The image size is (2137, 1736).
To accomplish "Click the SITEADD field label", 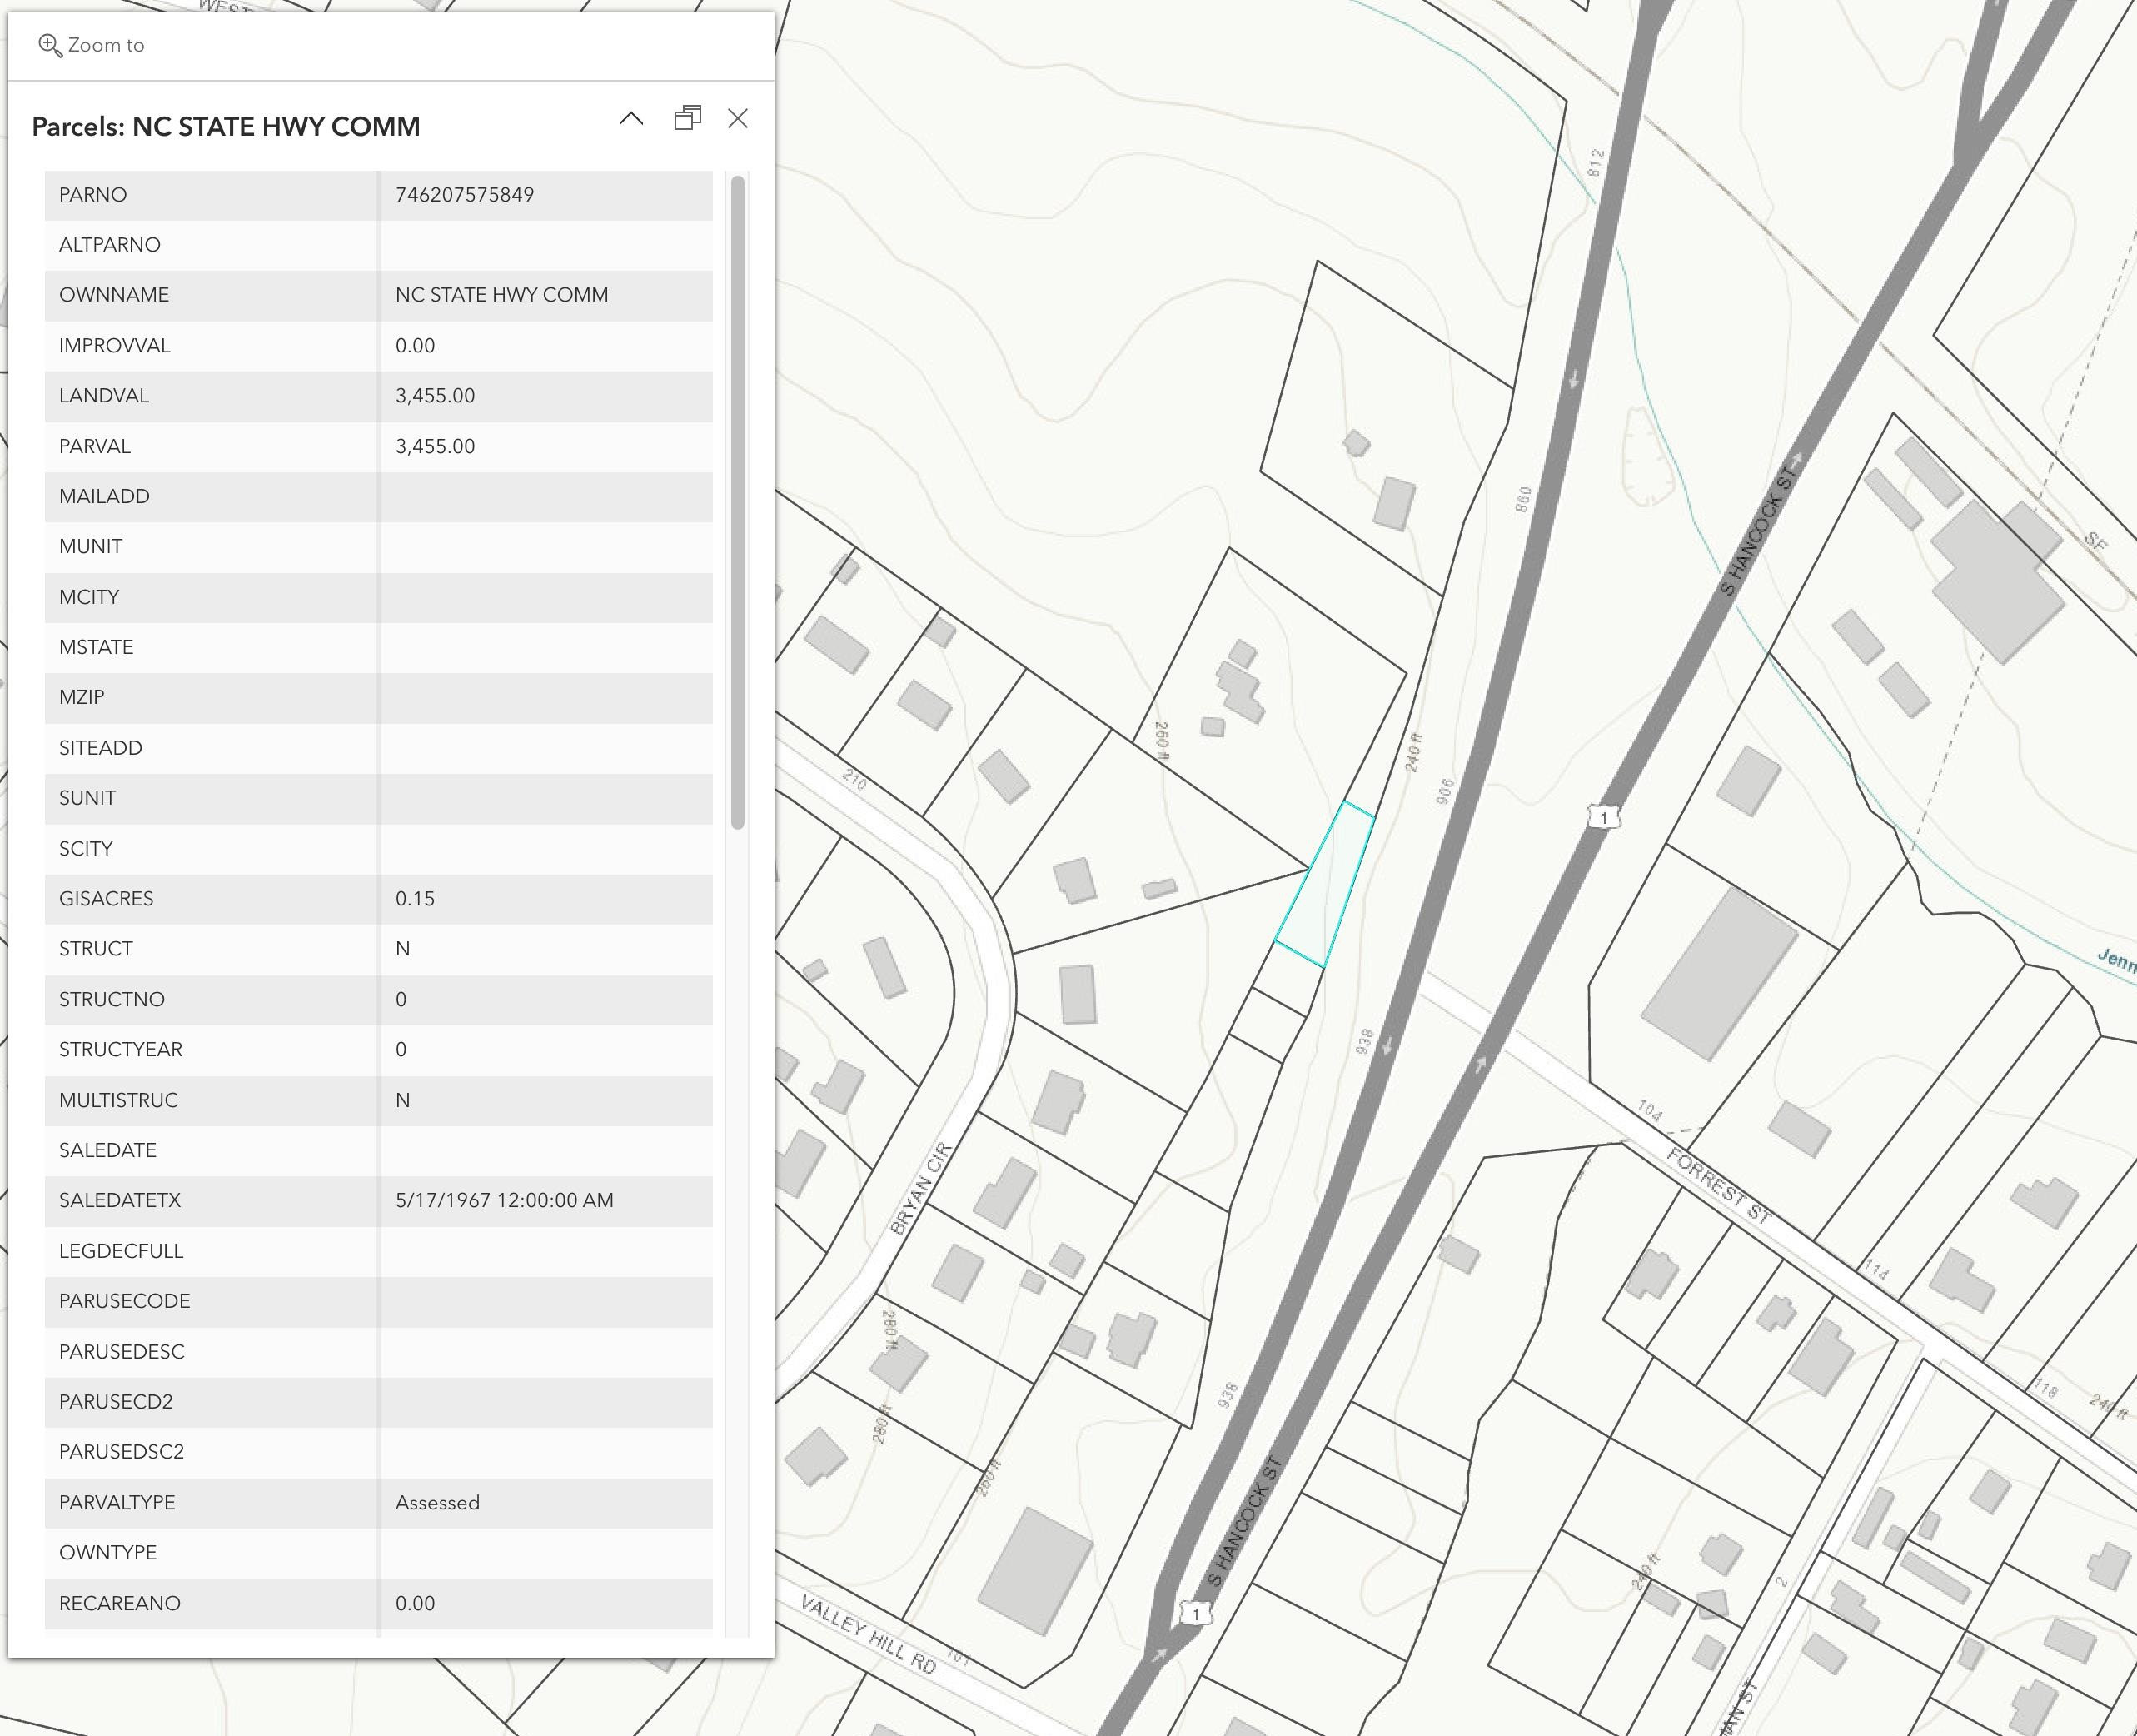I will click(x=100, y=748).
